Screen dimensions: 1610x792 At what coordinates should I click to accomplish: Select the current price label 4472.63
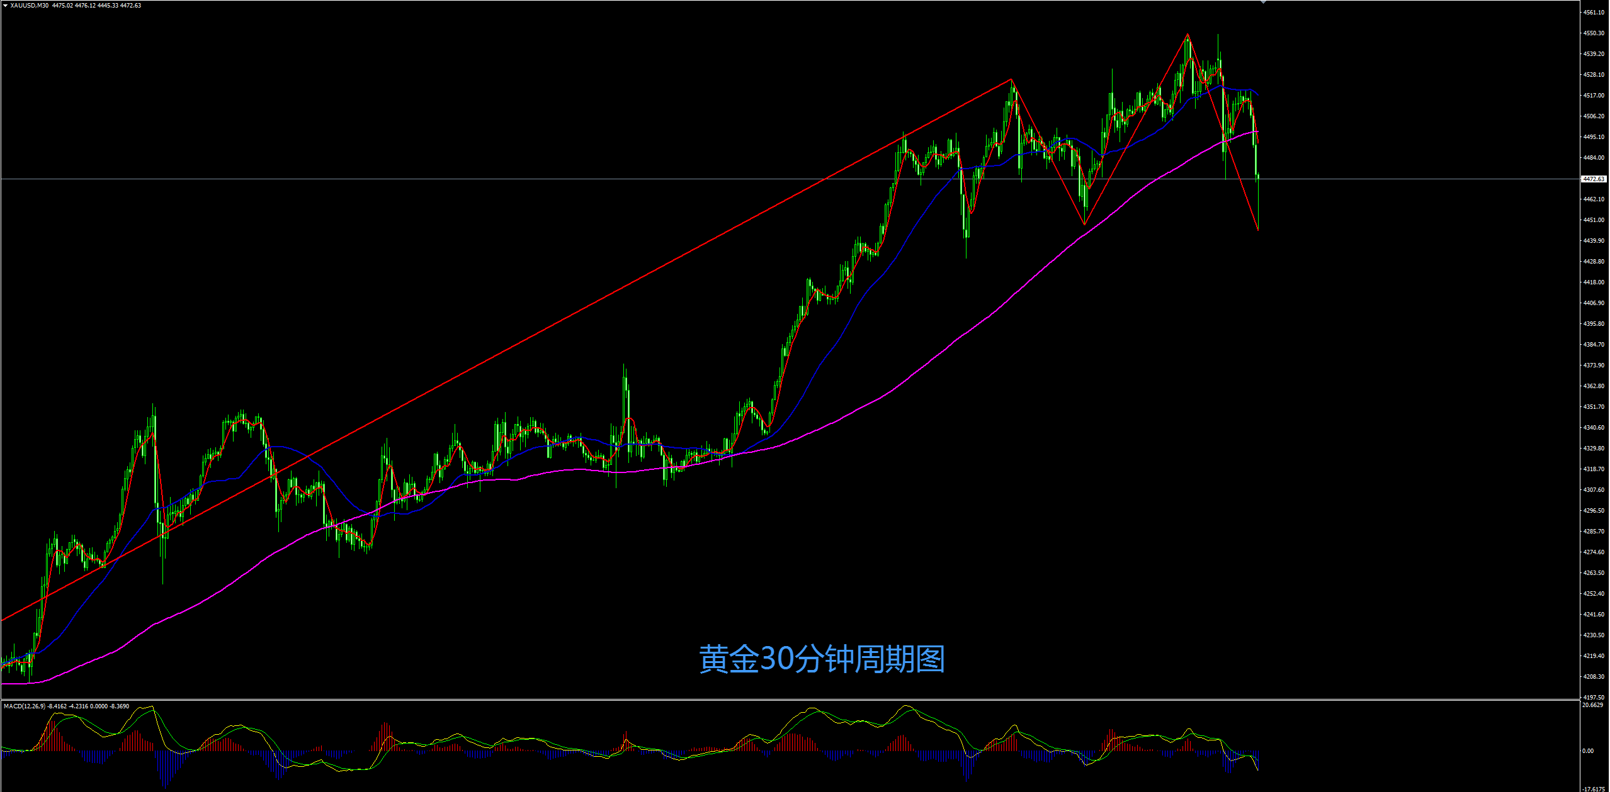click(x=1594, y=179)
